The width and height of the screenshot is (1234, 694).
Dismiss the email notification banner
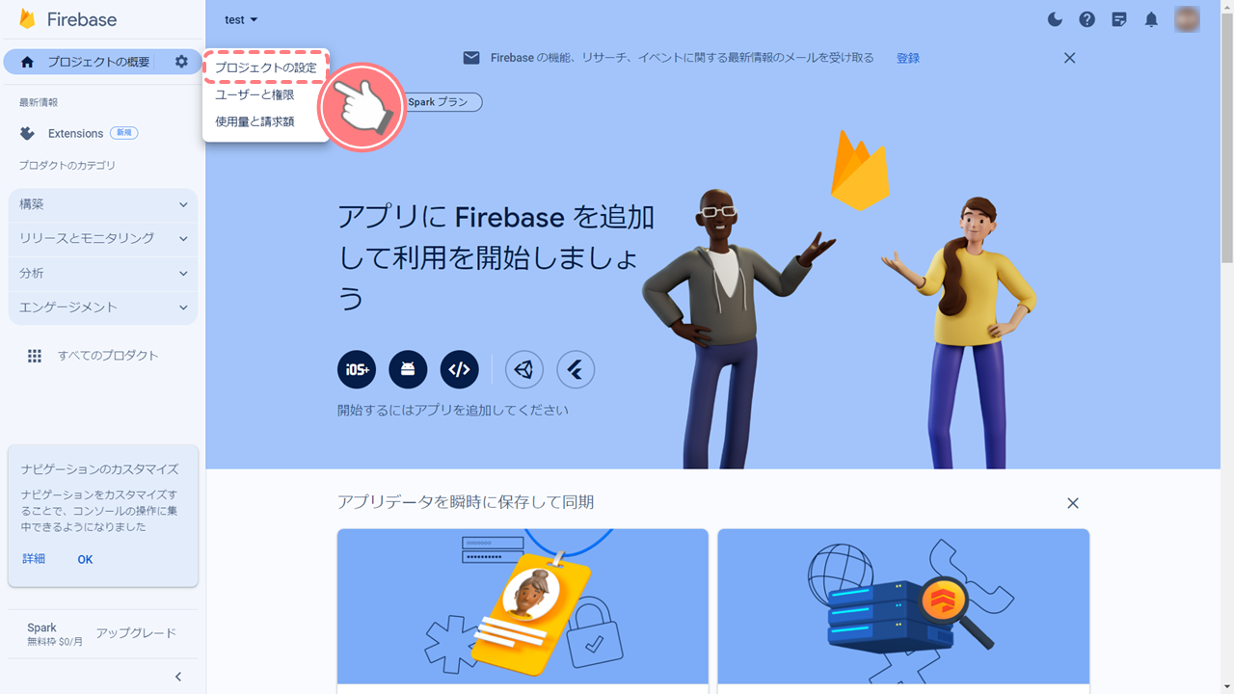click(1069, 58)
